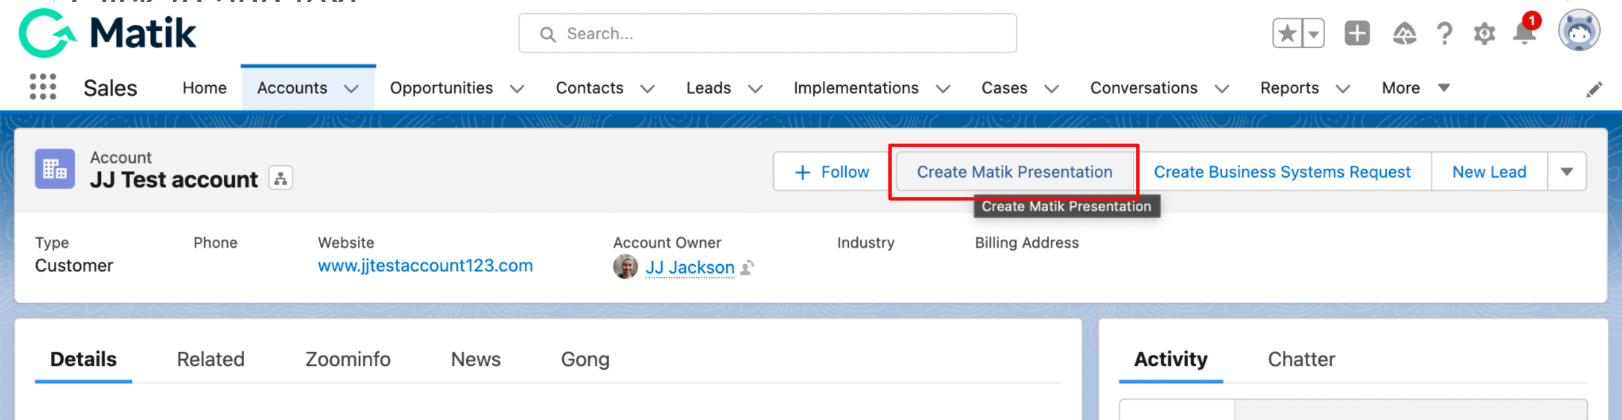
Task: Click JJ Jackson's owner photo
Action: (626, 267)
